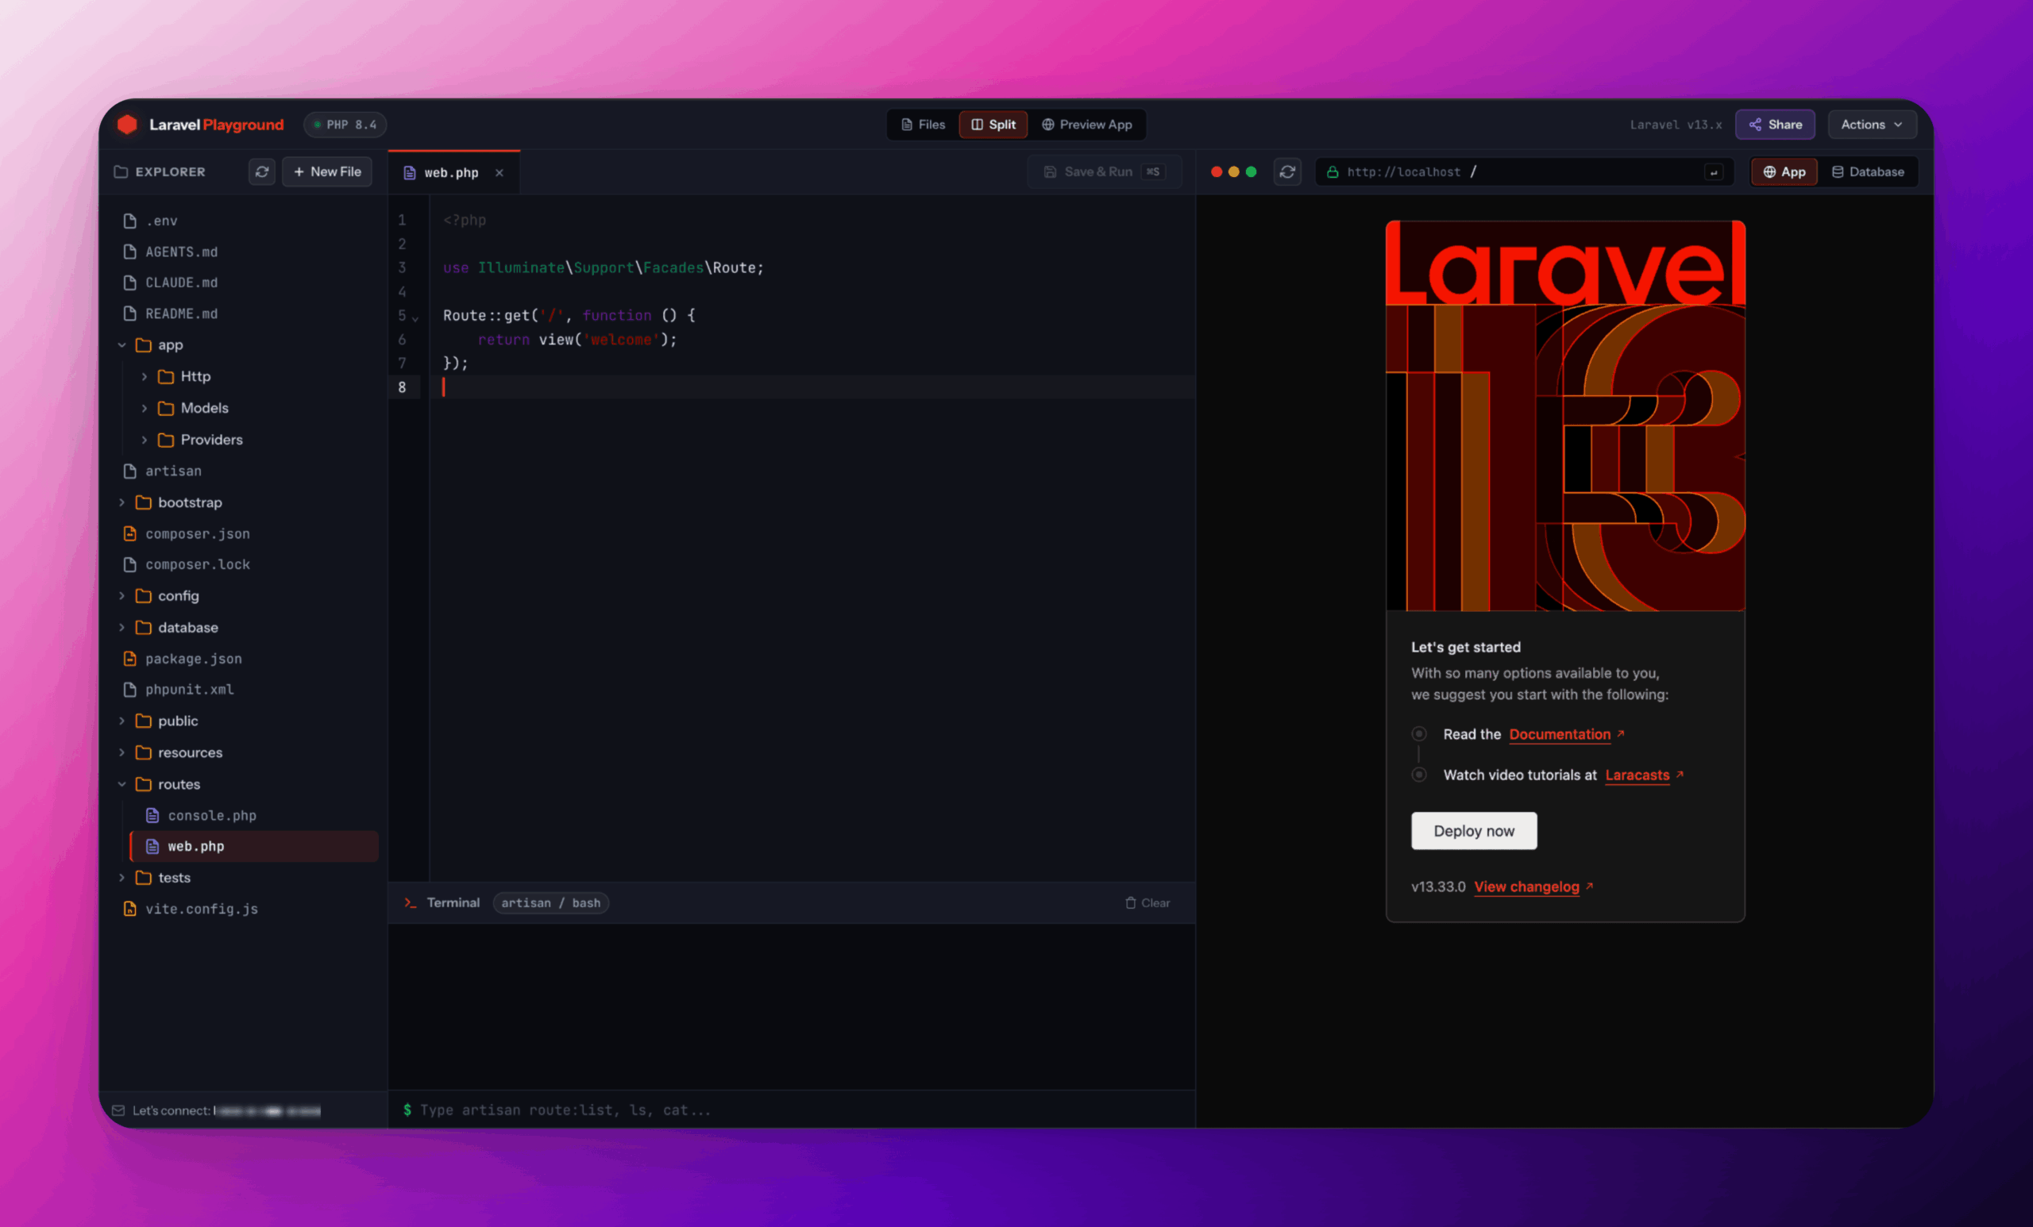
Task: Focus the localhost URL address field
Action: tap(1524, 171)
